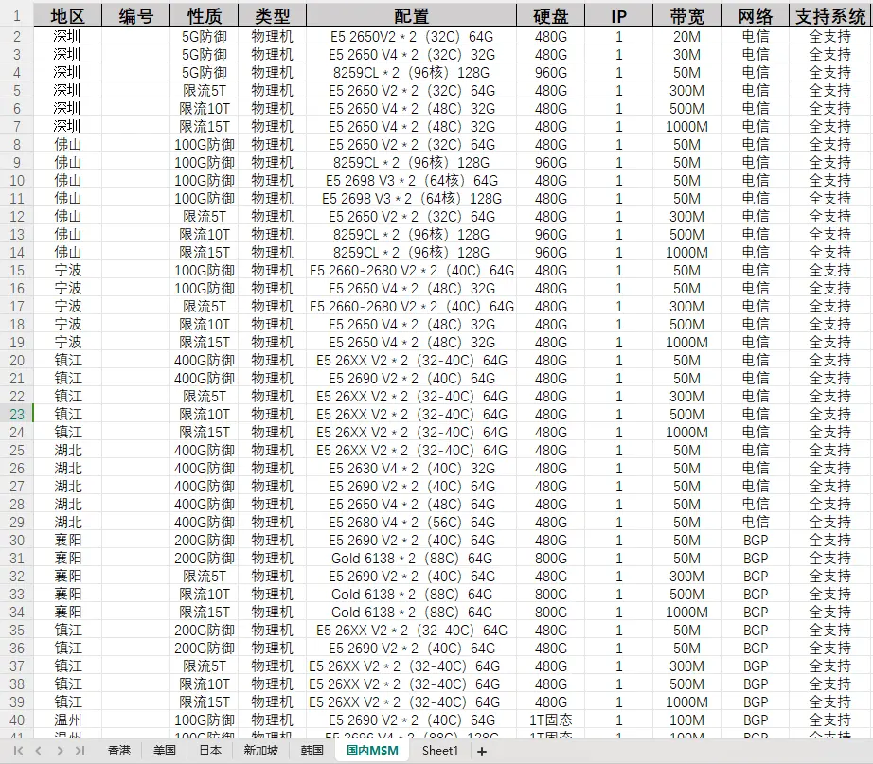Click 电信 cell in row 12
Image resolution: width=873 pixels, height=764 pixels.
tap(755, 217)
